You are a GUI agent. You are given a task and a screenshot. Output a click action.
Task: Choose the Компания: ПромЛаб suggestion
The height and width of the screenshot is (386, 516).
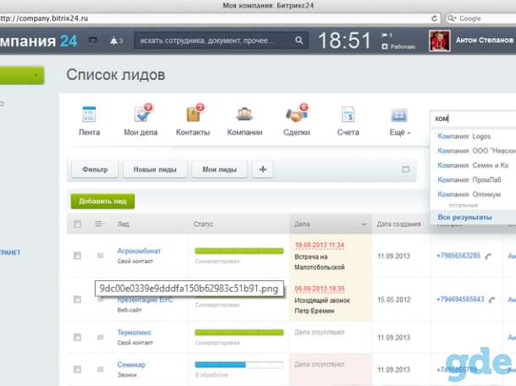click(469, 179)
